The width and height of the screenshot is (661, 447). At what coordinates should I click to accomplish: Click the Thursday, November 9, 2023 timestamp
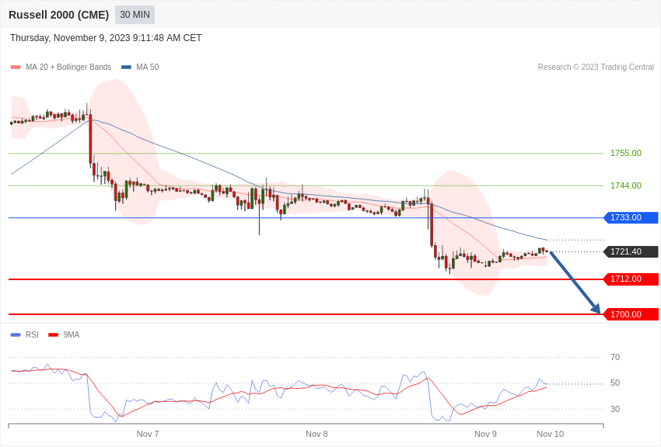pos(106,38)
